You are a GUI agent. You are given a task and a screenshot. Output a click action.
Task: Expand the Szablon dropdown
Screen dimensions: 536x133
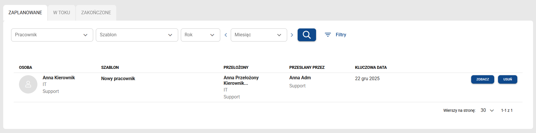click(137, 35)
